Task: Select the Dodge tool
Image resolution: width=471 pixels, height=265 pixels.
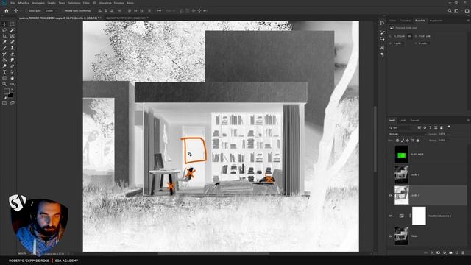Action: [x=4, y=66]
